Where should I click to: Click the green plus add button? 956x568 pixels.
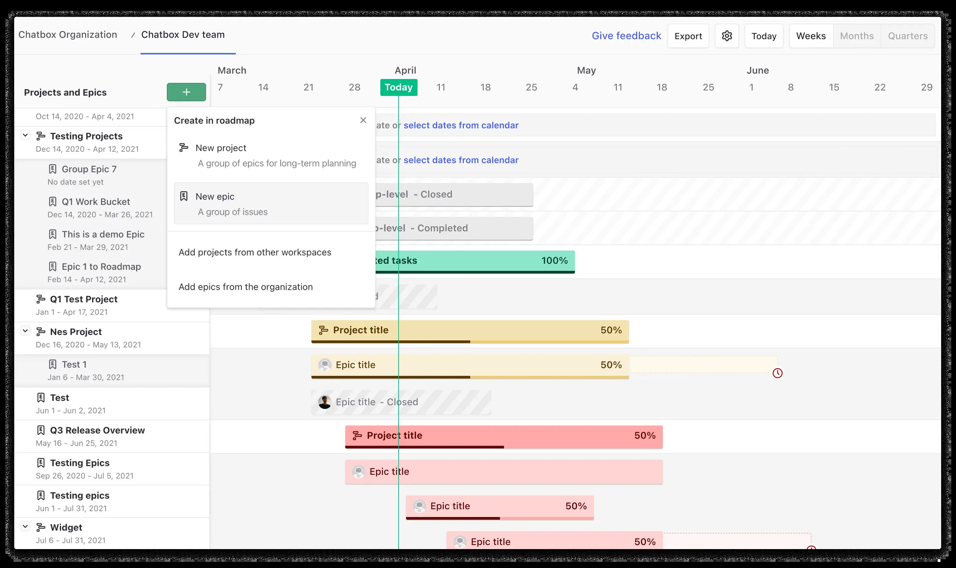pyautogui.click(x=186, y=92)
